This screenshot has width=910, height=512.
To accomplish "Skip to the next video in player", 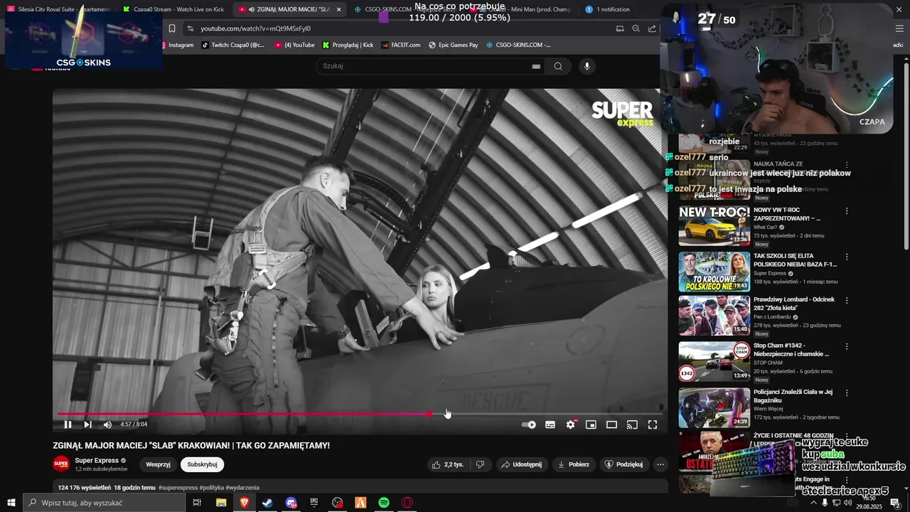I will pos(87,425).
